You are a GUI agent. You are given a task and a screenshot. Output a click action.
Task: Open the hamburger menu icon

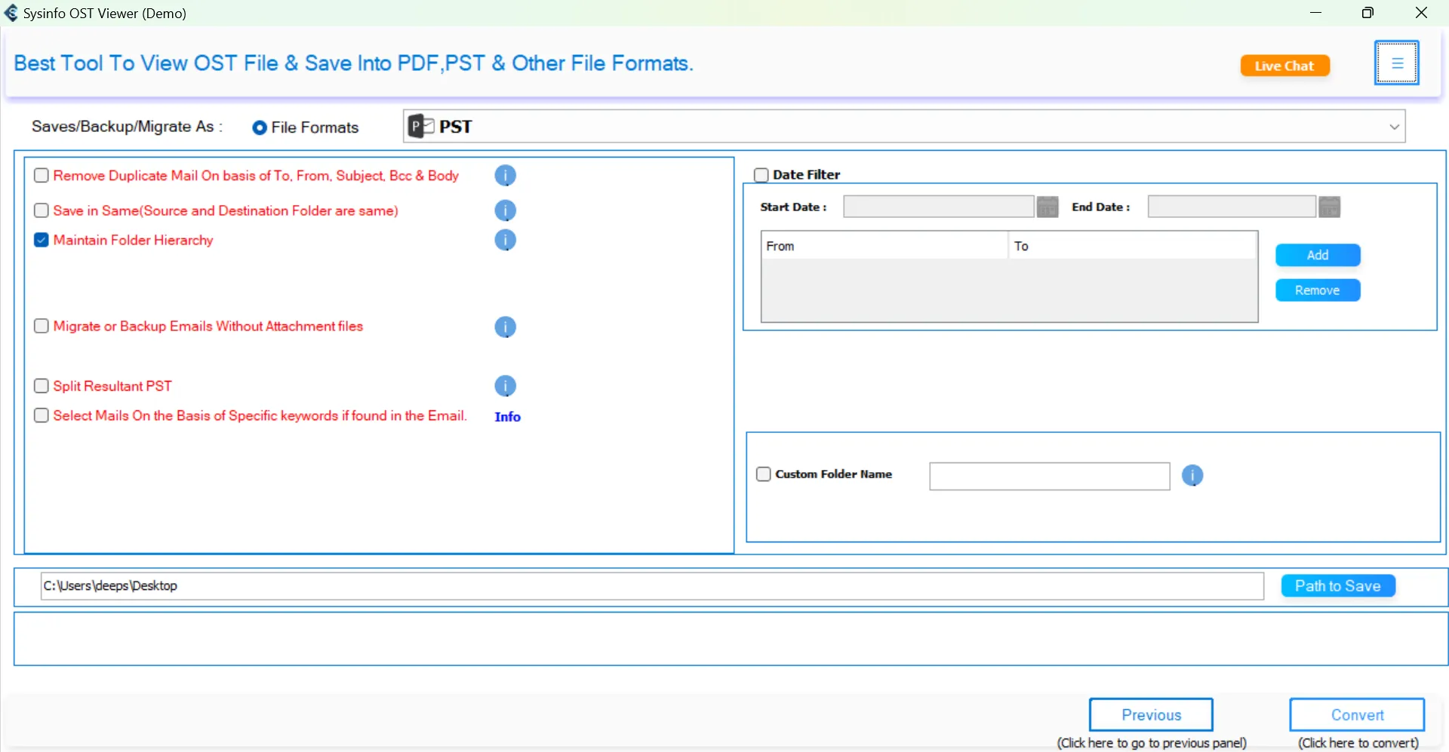(1396, 63)
